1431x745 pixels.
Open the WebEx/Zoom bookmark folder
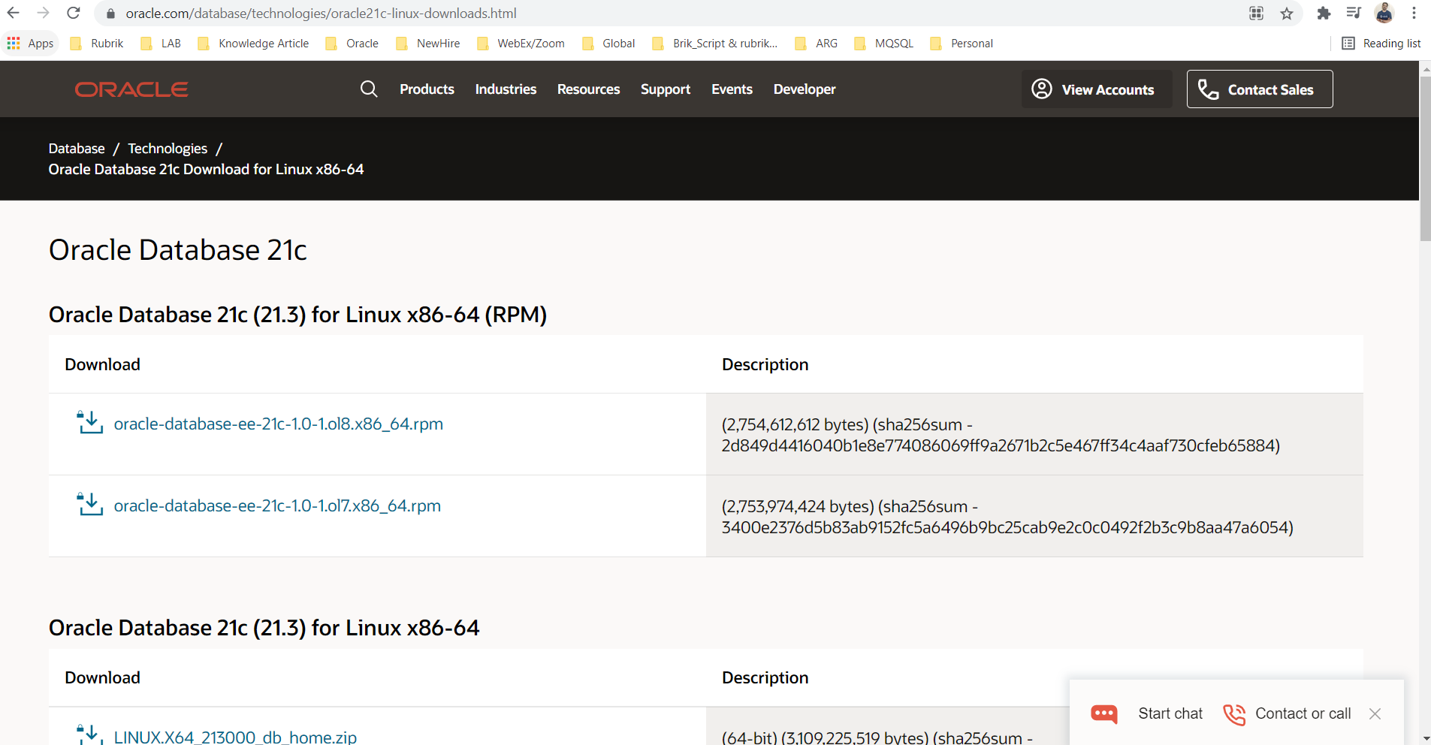point(521,44)
